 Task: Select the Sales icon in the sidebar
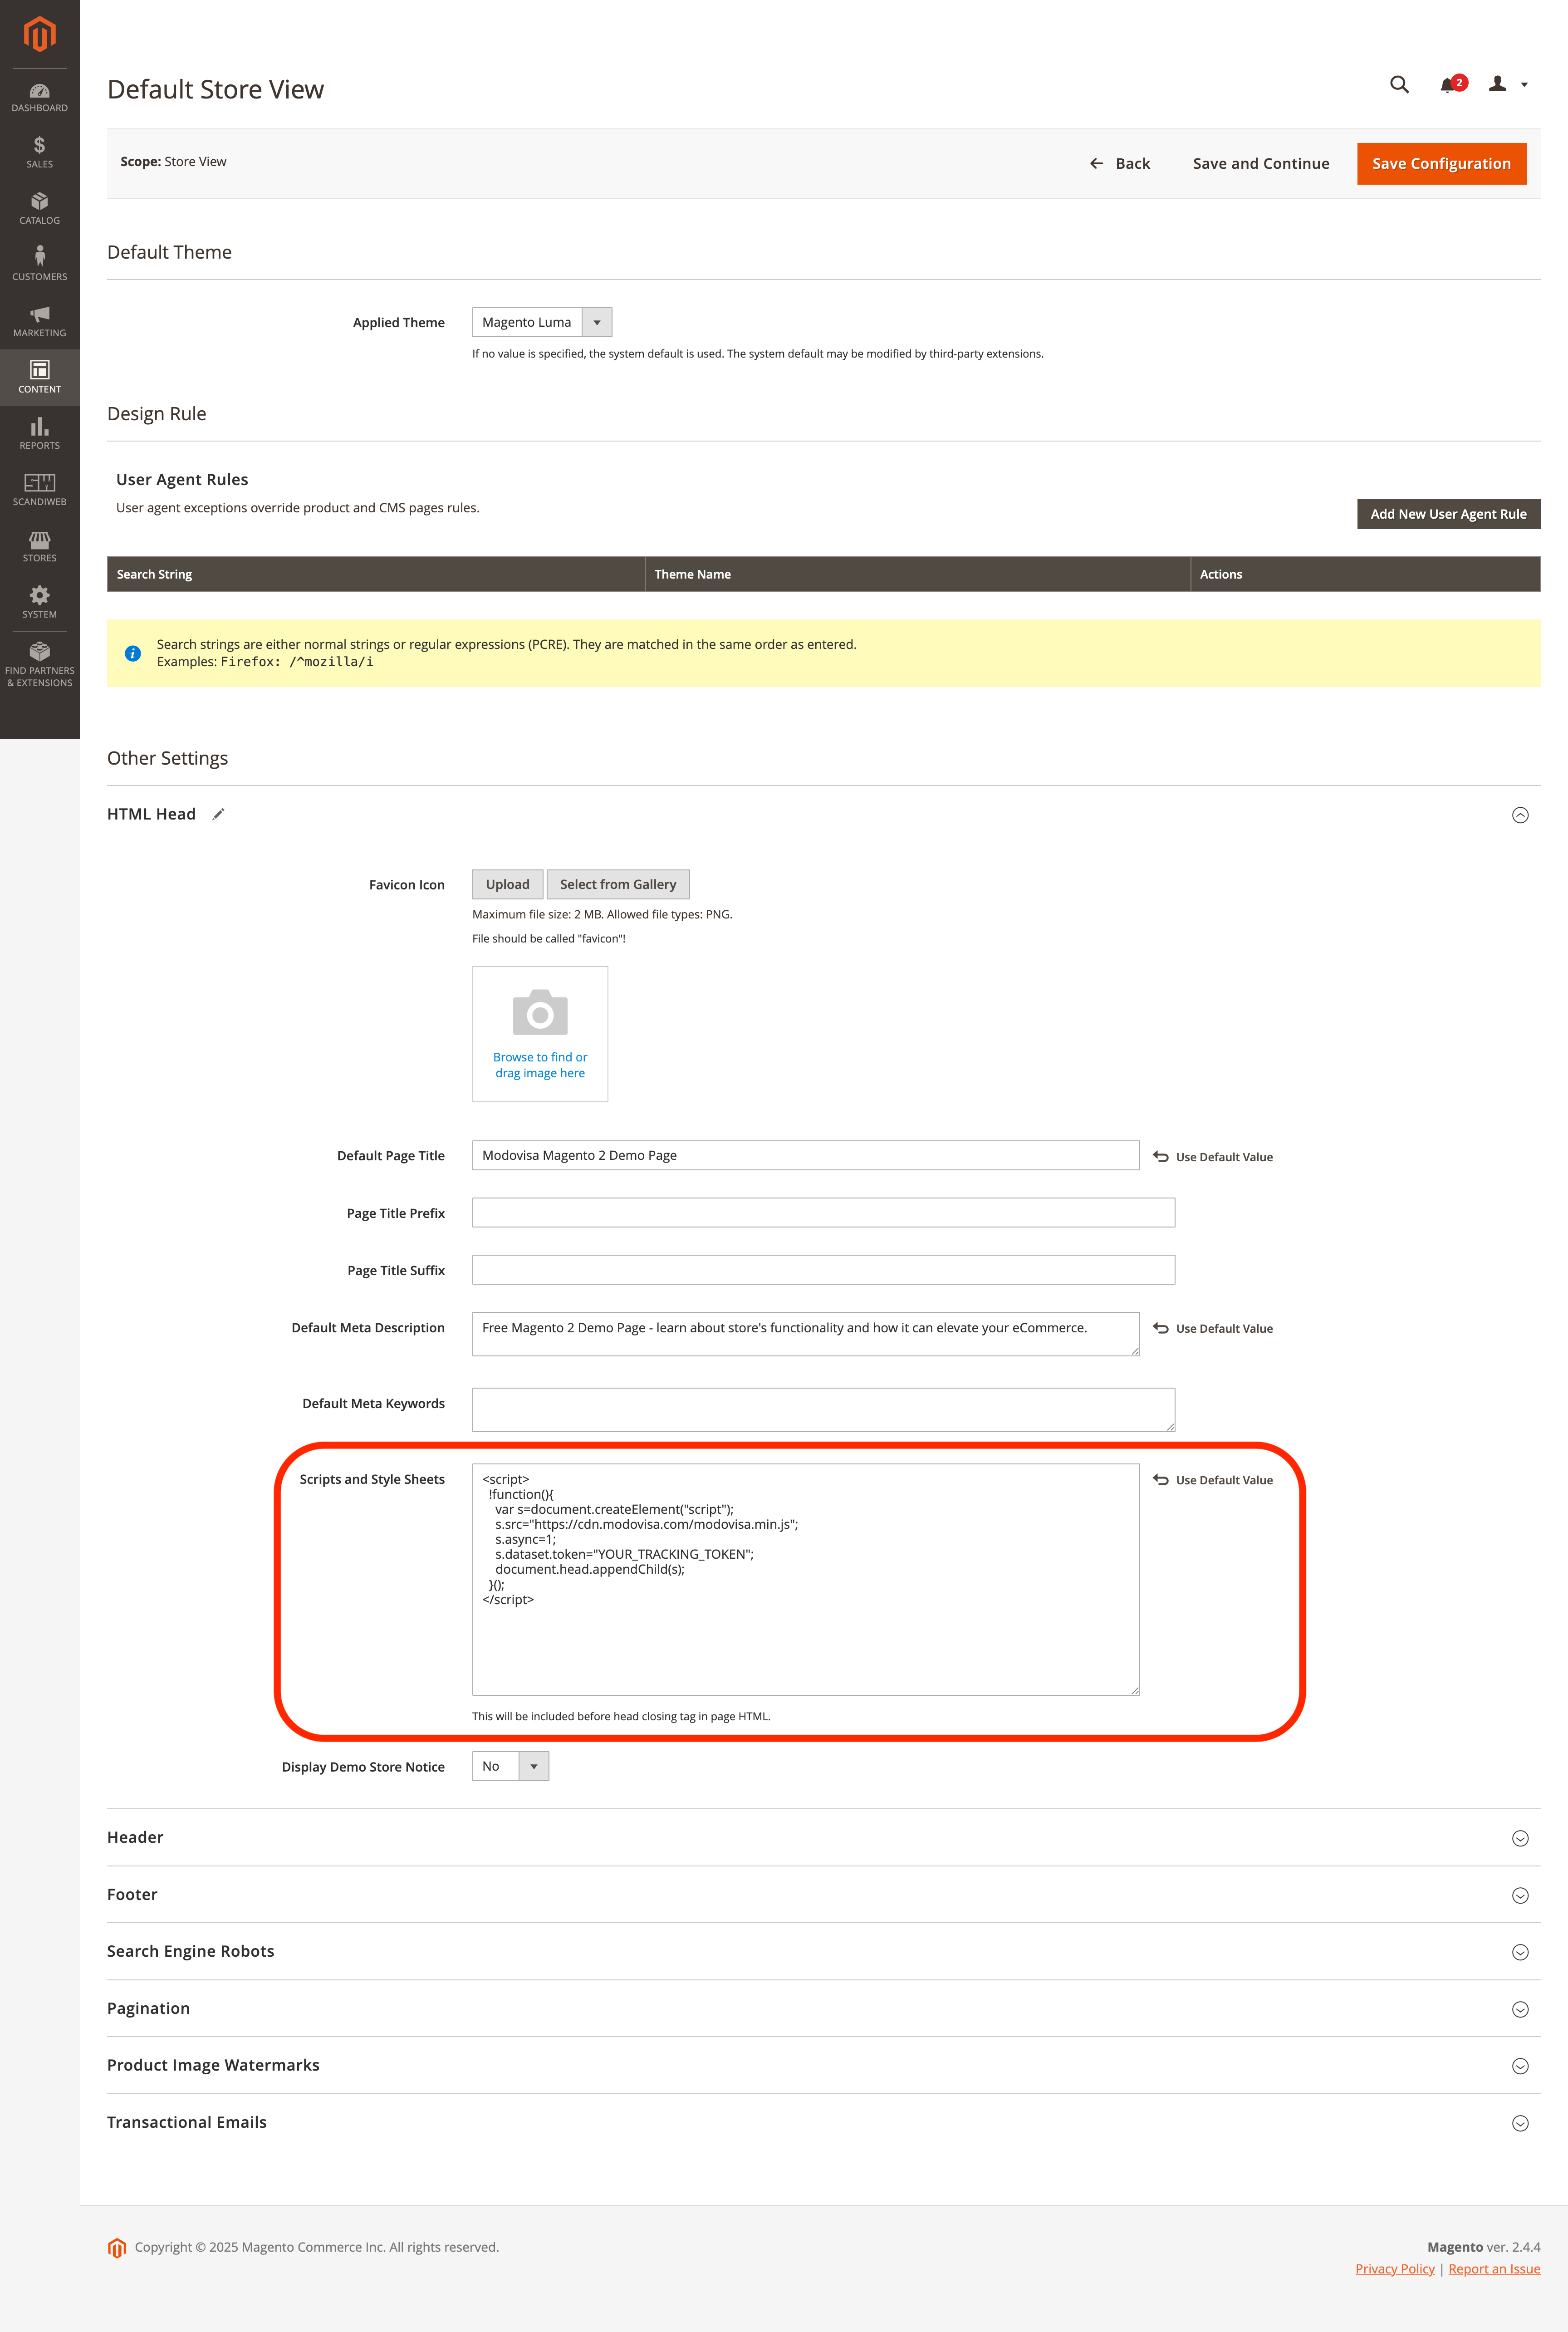pyautogui.click(x=39, y=153)
